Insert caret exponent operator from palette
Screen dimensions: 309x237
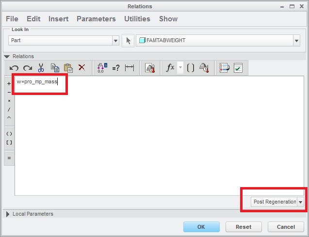pyautogui.click(x=9, y=118)
